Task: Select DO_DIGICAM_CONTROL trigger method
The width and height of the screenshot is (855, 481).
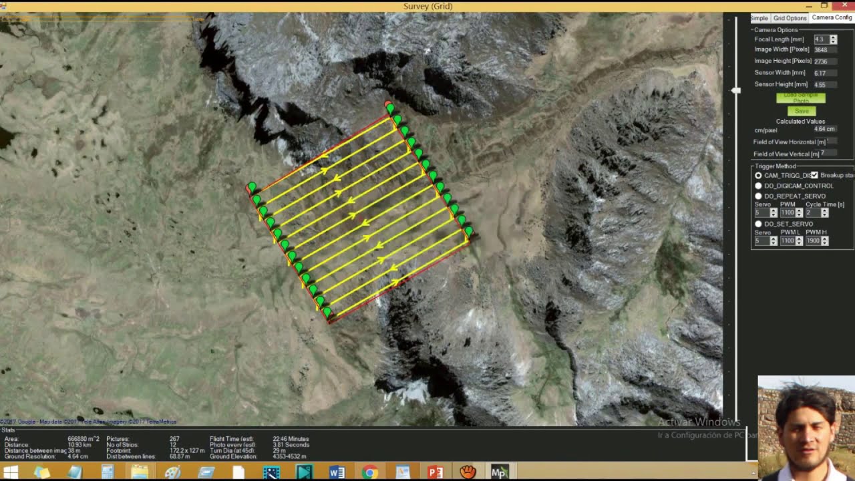Action: click(x=758, y=186)
